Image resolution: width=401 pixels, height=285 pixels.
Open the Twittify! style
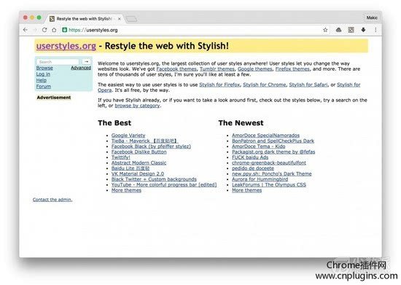tap(121, 157)
